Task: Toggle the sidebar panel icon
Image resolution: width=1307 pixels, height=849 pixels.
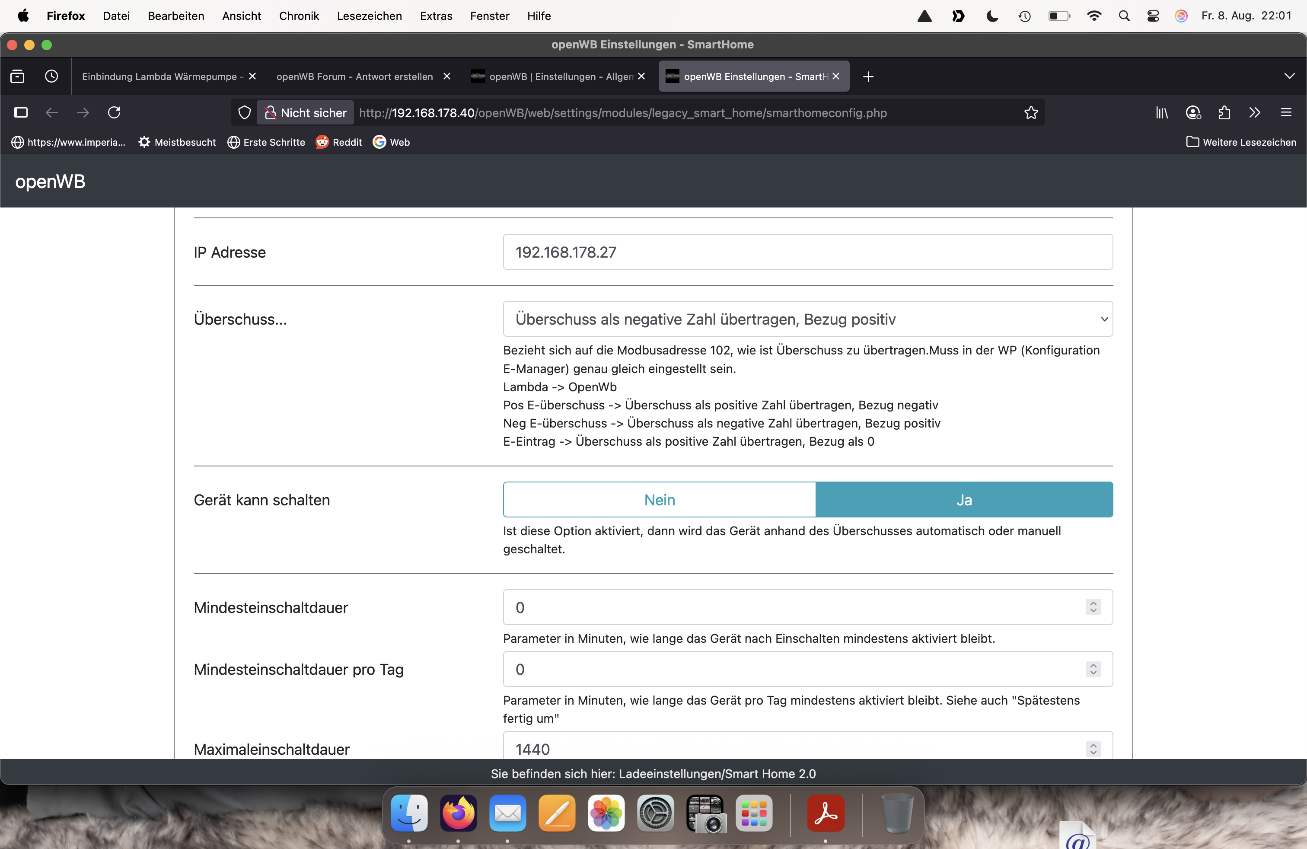Action: click(x=20, y=112)
